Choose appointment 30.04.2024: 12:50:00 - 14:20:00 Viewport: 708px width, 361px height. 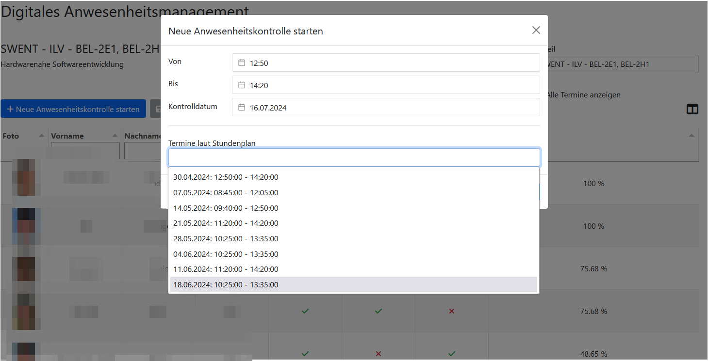click(226, 177)
